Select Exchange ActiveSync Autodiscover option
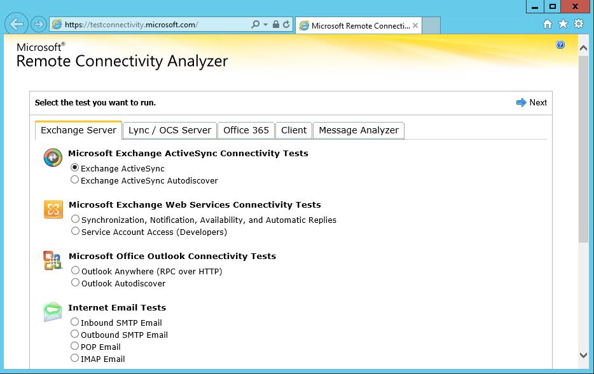Viewport: 594px width, 374px height. tap(74, 180)
